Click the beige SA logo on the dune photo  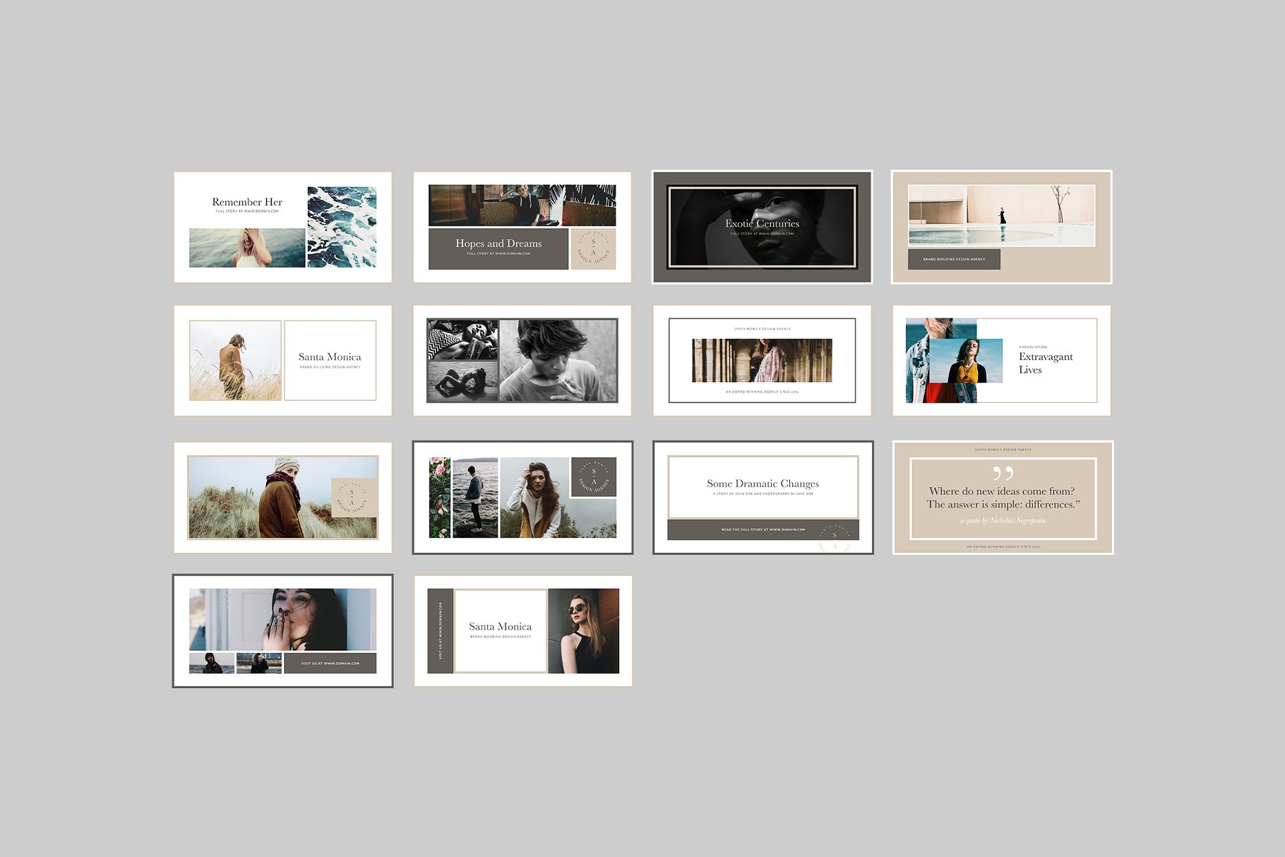(354, 498)
